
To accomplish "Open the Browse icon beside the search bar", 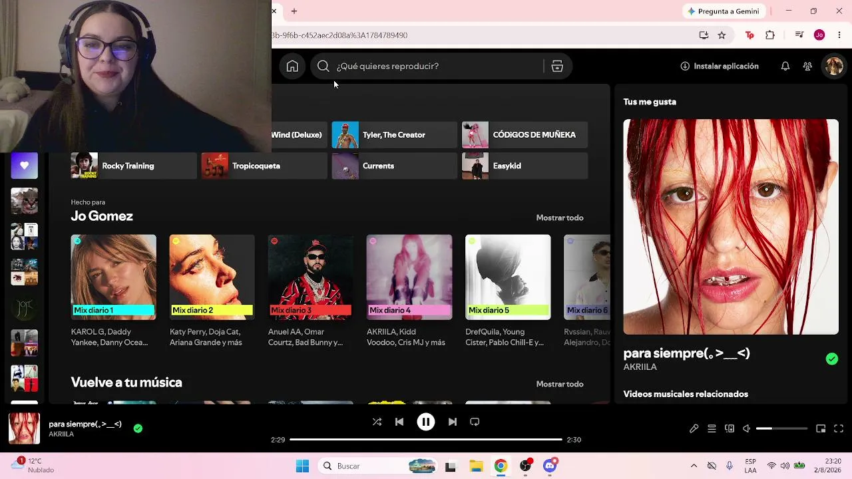I will [557, 66].
